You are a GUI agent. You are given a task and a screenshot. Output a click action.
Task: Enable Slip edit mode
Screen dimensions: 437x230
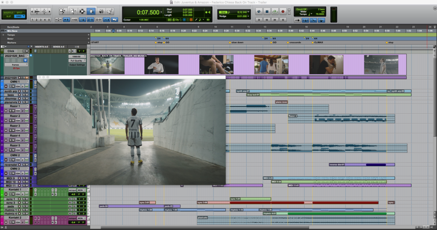point(9,16)
